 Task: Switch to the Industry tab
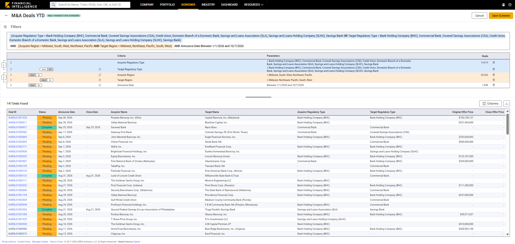pyautogui.click(x=208, y=5)
